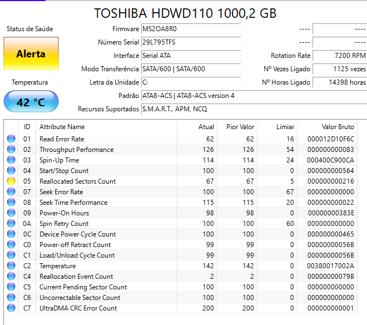Click the status icon for Current Pending Sector Count

[11, 287]
